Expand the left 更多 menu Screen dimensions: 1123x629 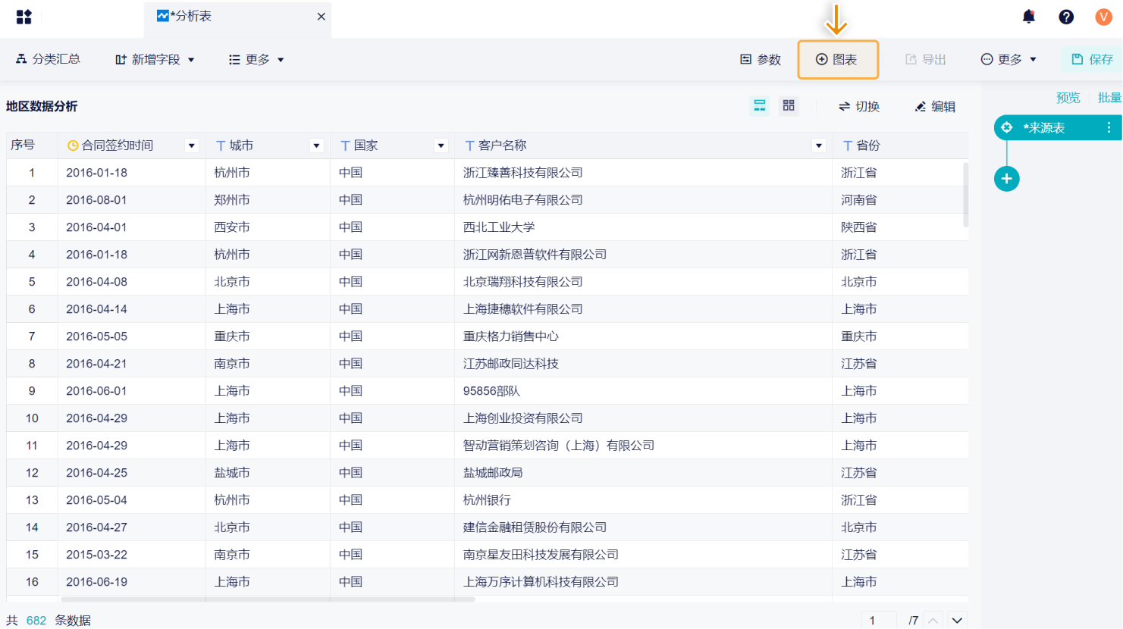click(x=256, y=59)
